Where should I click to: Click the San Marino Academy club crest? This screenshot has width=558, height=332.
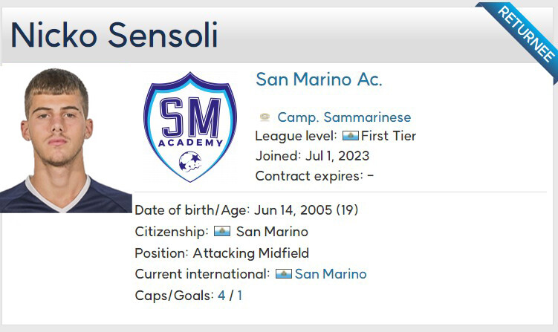point(190,126)
